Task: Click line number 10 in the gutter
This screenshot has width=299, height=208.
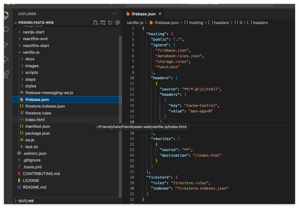Action: 132,78
